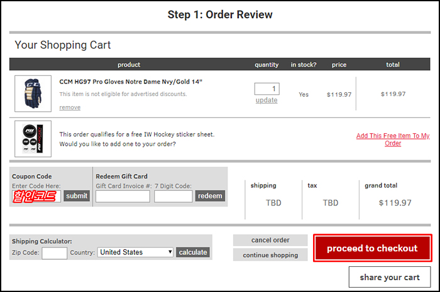Select the 'Would you like to add one' line

tap(118, 144)
